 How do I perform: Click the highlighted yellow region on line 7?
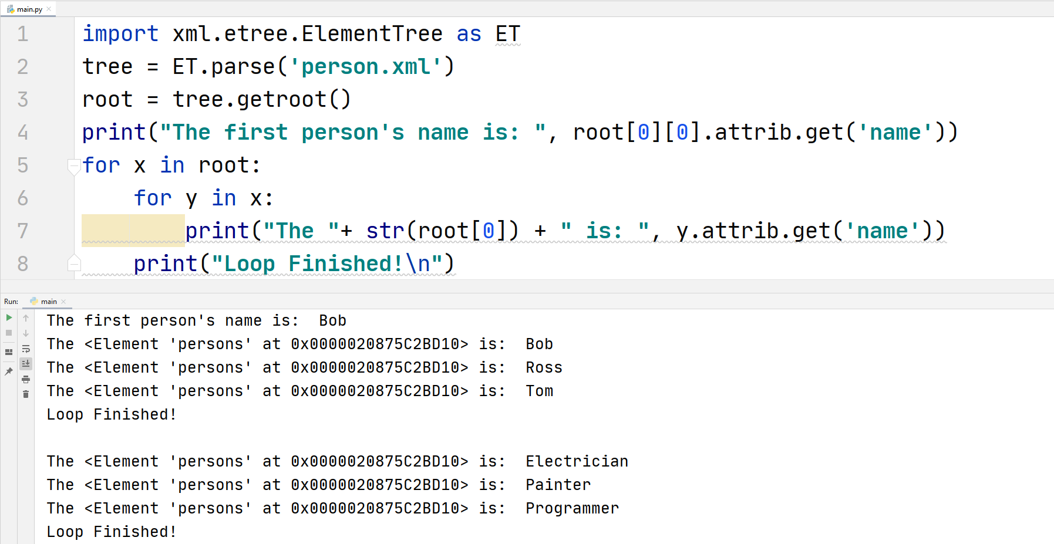pyautogui.click(x=132, y=231)
